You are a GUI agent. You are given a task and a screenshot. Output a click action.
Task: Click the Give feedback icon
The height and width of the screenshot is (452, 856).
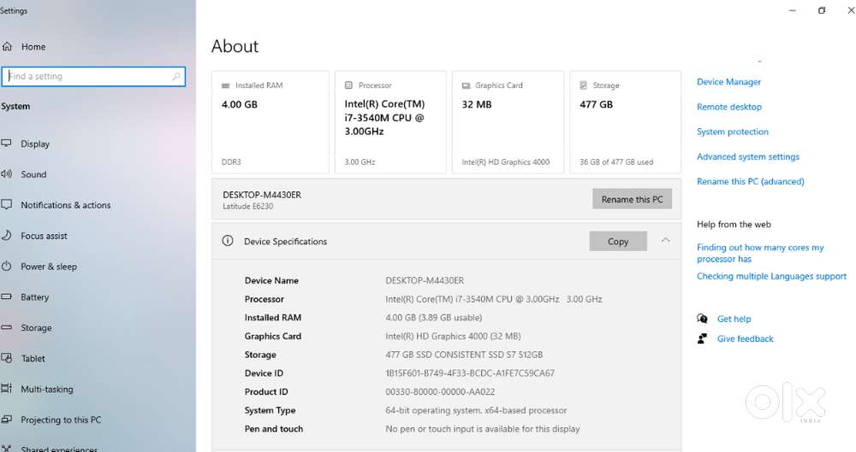coord(703,338)
